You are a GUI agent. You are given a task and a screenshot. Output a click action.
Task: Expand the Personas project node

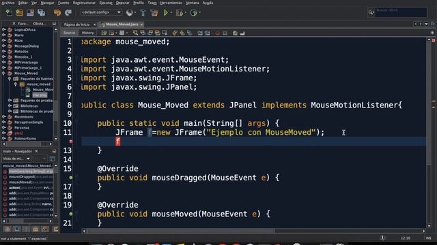coord(4,127)
